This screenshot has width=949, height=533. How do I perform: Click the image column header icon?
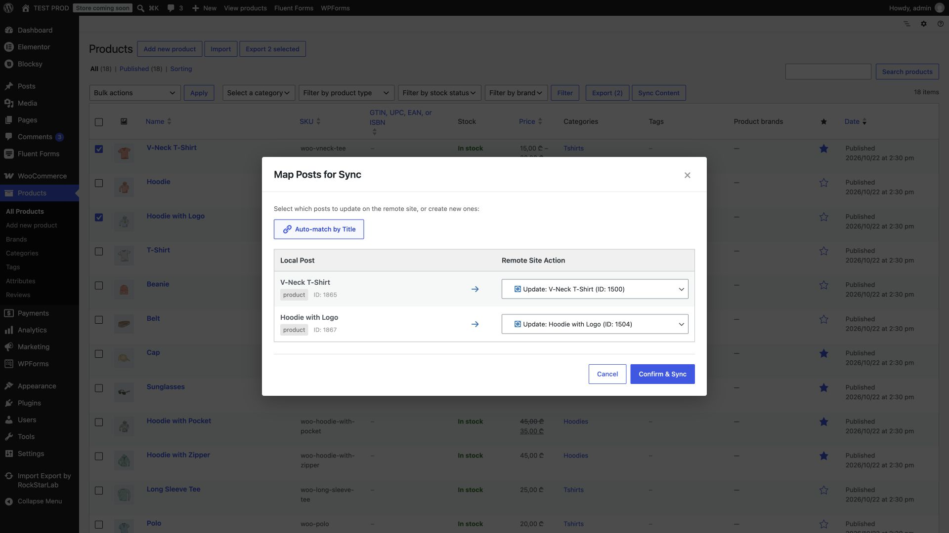point(124,121)
